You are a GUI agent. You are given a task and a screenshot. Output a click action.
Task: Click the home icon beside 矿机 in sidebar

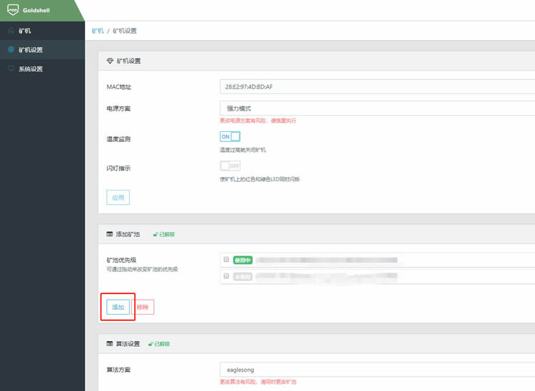pos(11,31)
